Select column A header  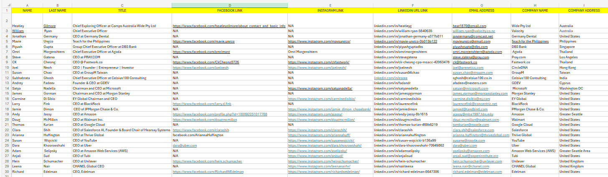coord(27,5)
